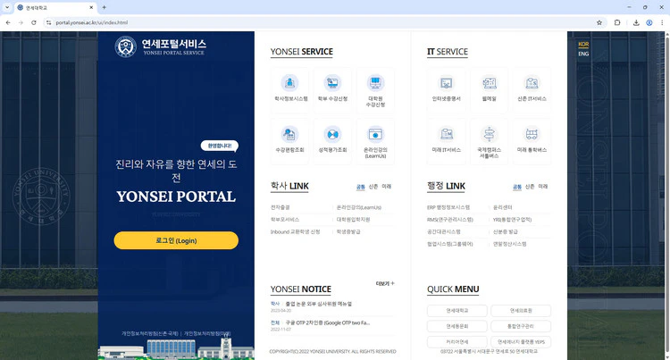
Task: Open the Google OTP notice link
Action: point(326,322)
